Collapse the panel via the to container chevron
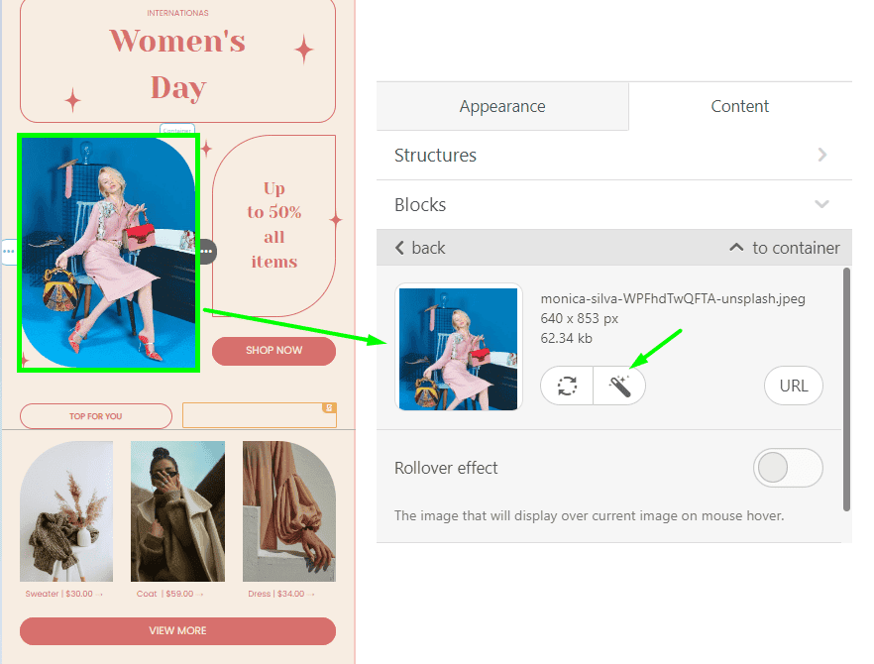 737,247
